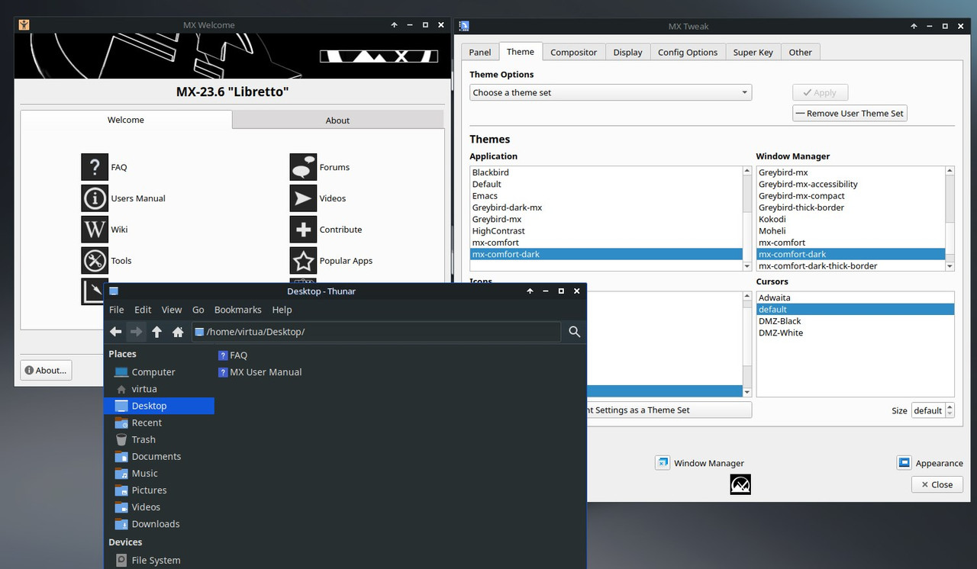The width and height of the screenshot is (977, 569).
Task: Switch to the Other tab
Action: click(801, 52)
